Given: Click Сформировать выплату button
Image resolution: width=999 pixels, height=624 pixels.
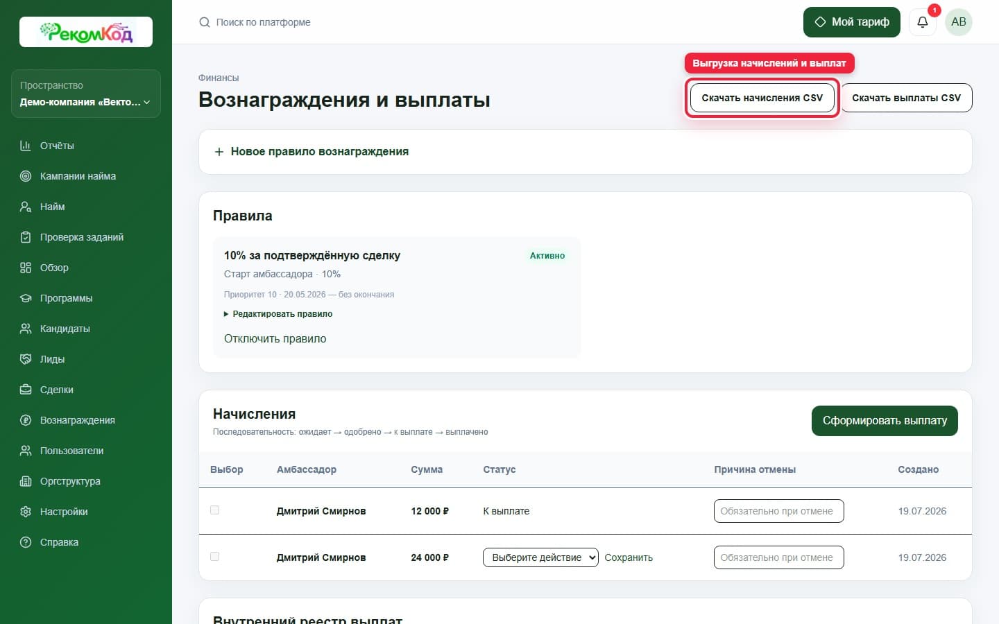Looking at the screenshot, I should point(885,421).
